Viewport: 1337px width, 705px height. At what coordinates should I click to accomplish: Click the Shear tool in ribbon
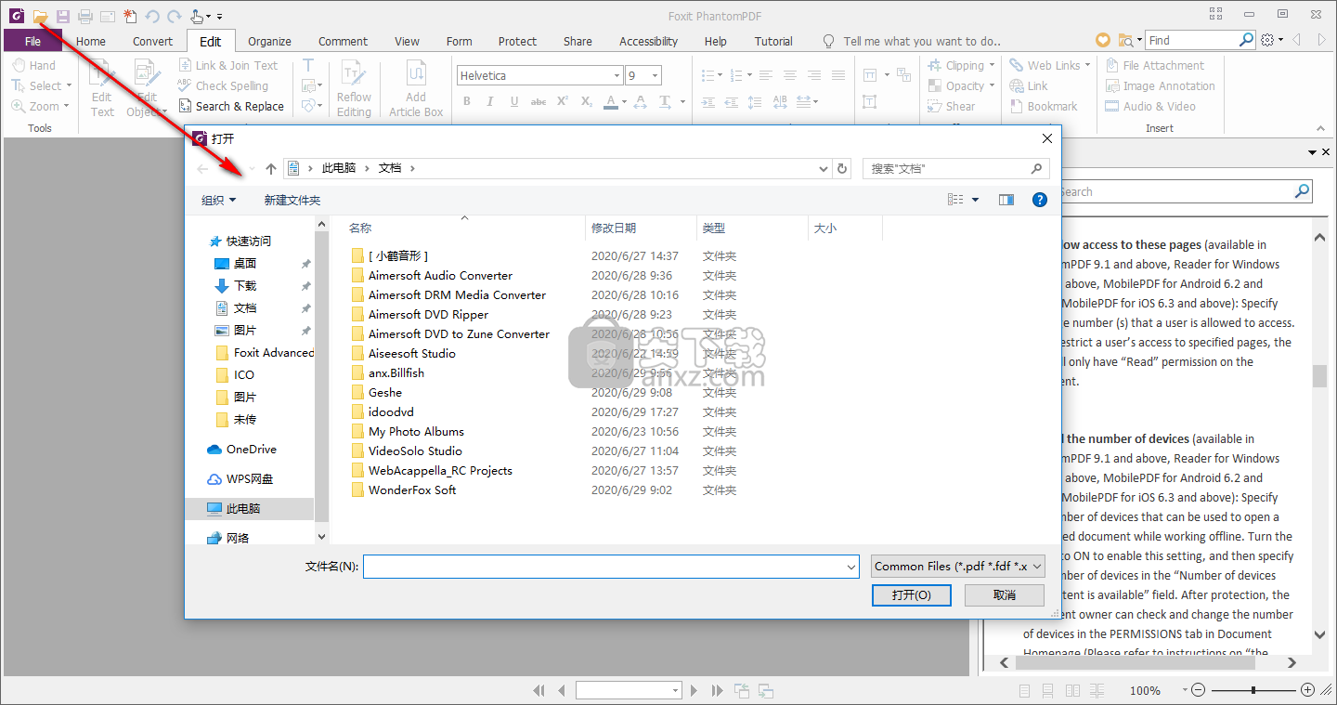click(951, 106)
